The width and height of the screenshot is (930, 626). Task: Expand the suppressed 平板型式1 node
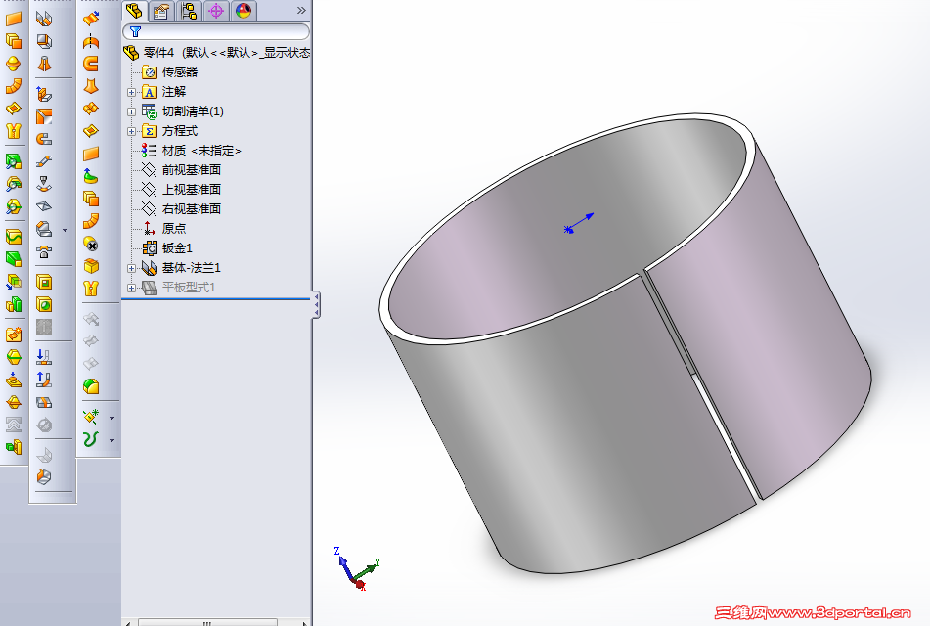(132, 288)
